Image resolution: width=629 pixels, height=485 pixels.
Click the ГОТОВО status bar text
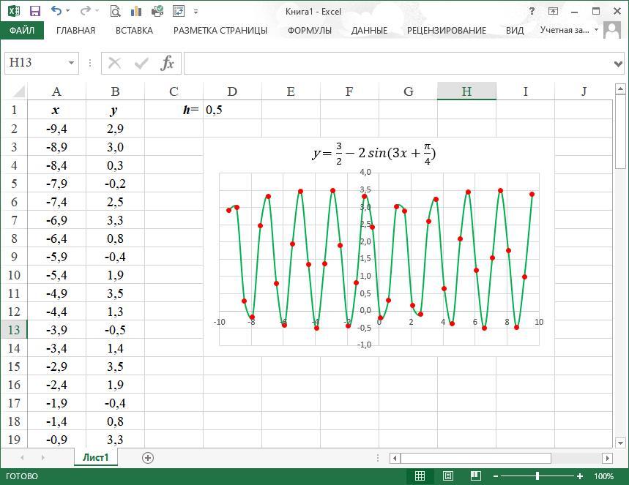coord(22,476)
